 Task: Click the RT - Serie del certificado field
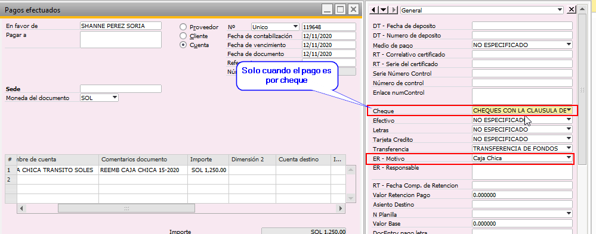(x=522, y=64)
